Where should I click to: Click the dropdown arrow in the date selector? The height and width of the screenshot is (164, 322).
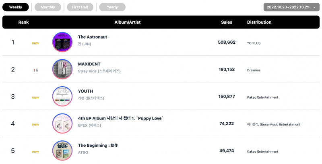[314, 7]
